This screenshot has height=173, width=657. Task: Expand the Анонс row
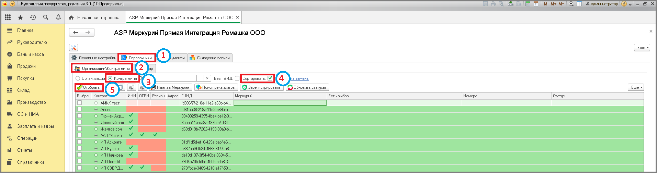point(96,110)
